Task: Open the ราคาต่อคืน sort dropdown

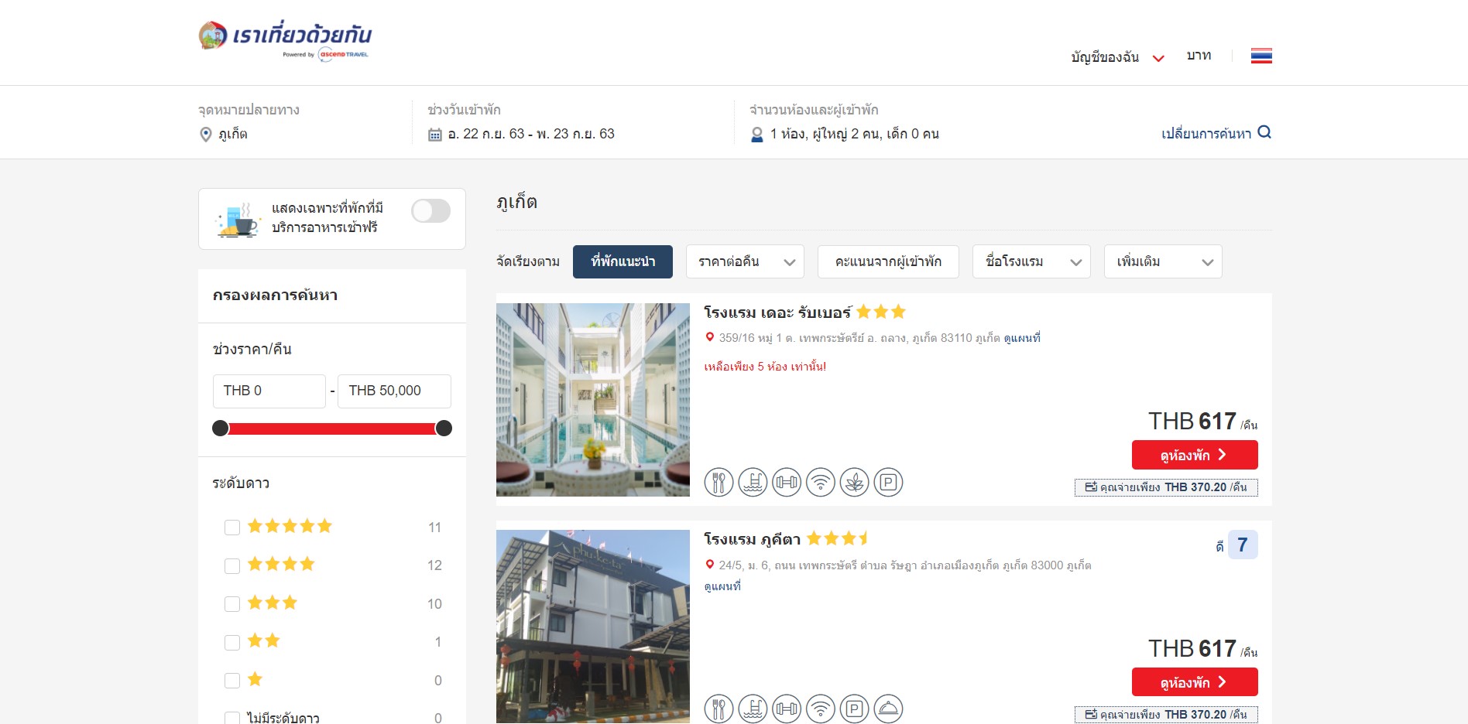Action: [745, 261]
